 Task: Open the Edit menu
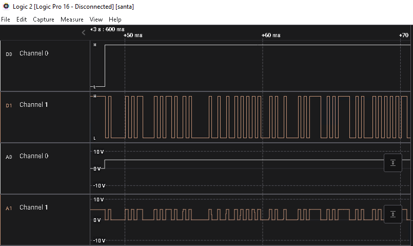point(22,20)
